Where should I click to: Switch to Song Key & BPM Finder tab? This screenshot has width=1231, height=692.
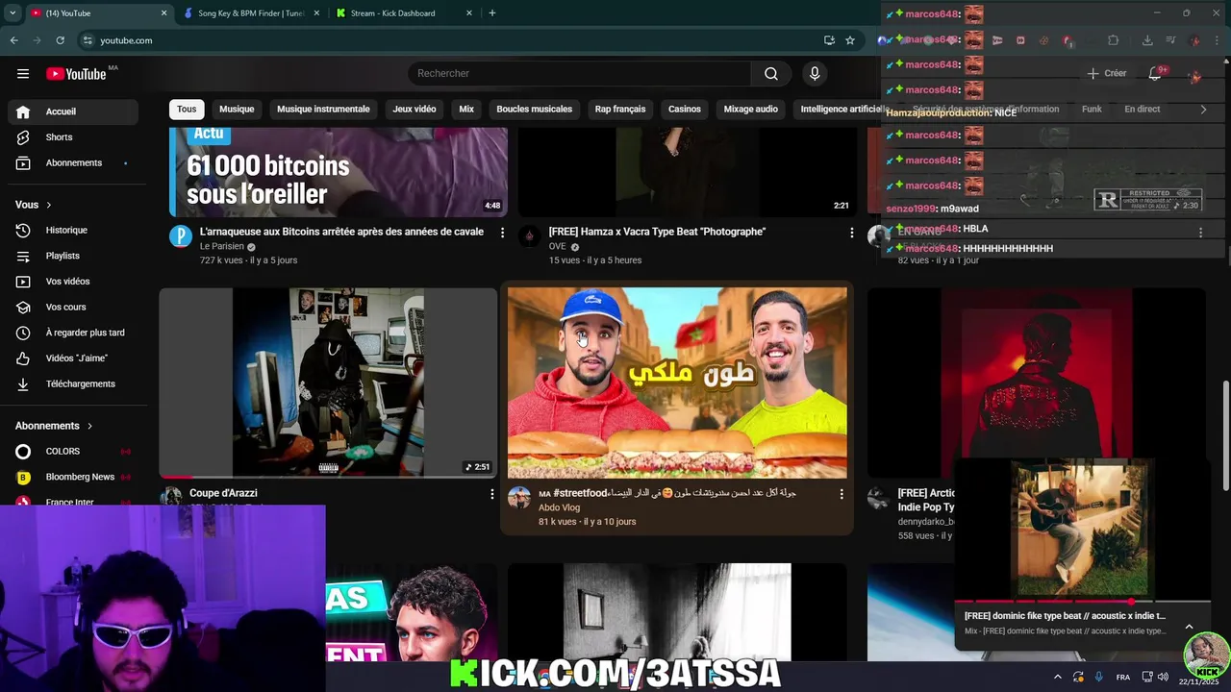[x=250, y=13]
